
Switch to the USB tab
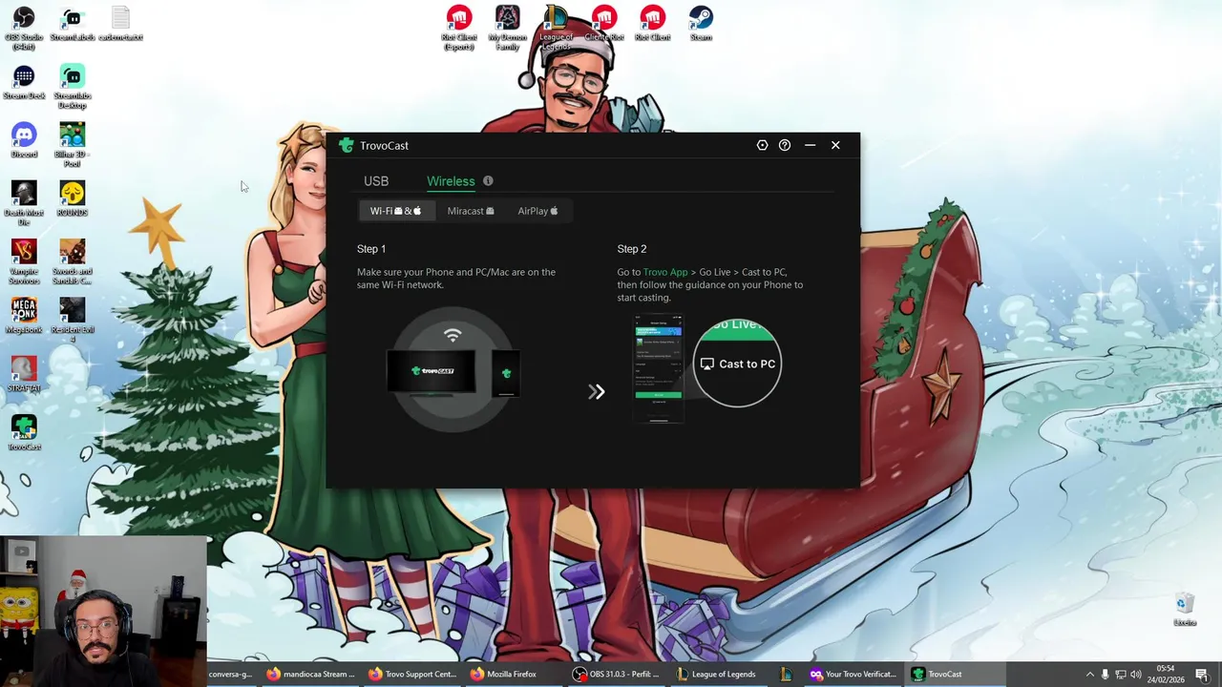point(376,181)
